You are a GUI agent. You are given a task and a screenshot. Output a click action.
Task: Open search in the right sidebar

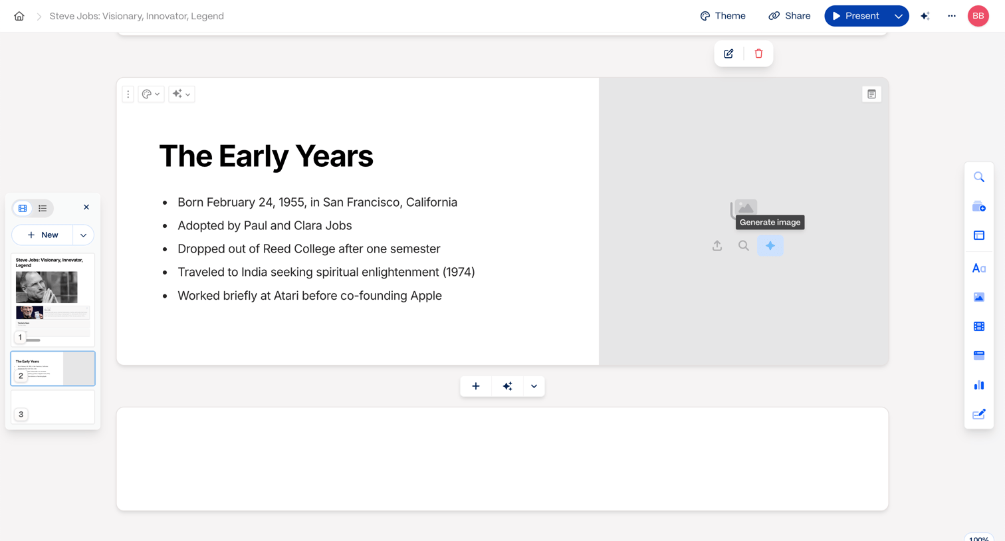(979, 177)
